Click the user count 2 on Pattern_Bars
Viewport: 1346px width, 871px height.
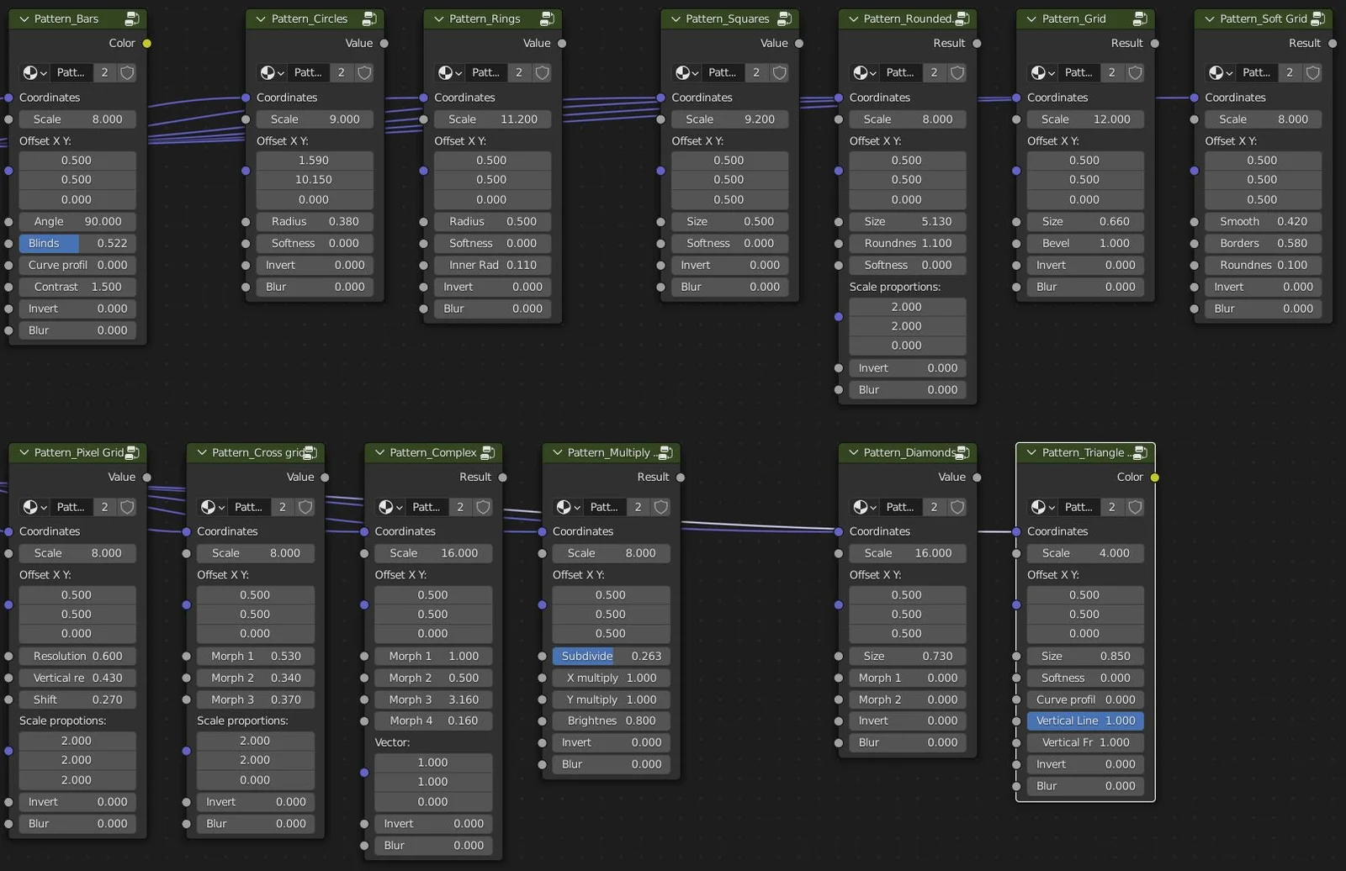point(104,73)
